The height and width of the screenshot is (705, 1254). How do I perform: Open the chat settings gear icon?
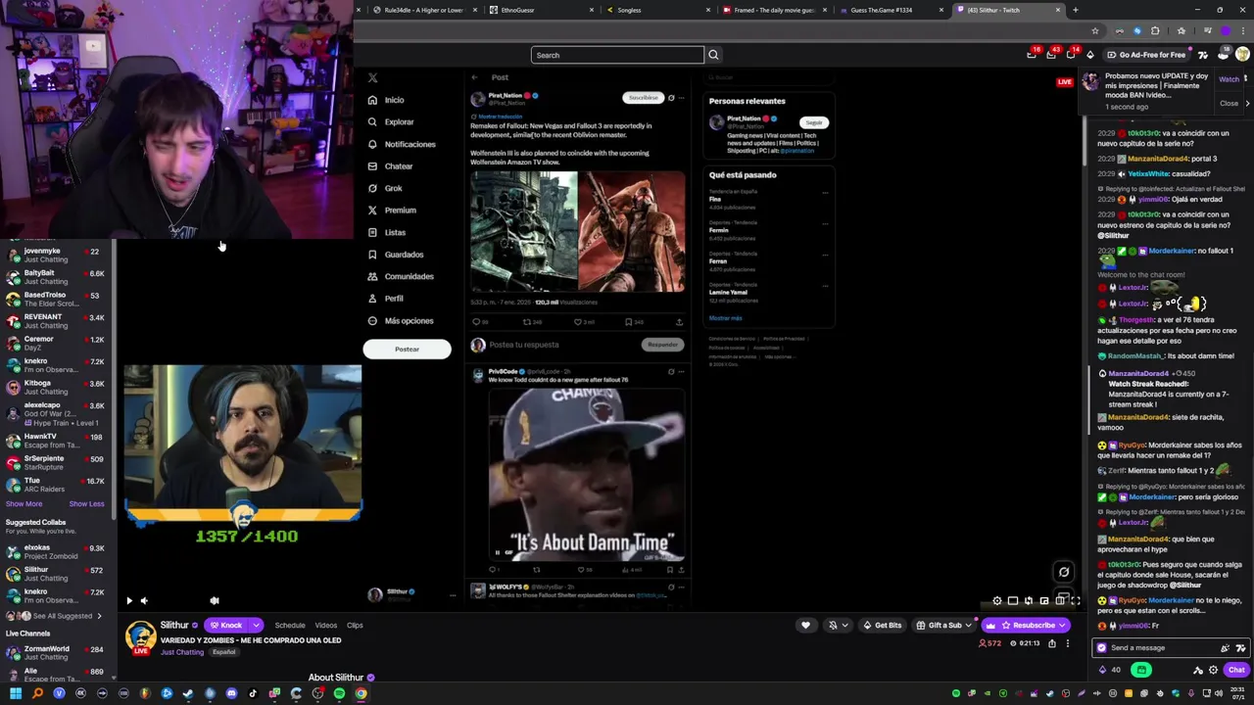(x=1213, y=670)
